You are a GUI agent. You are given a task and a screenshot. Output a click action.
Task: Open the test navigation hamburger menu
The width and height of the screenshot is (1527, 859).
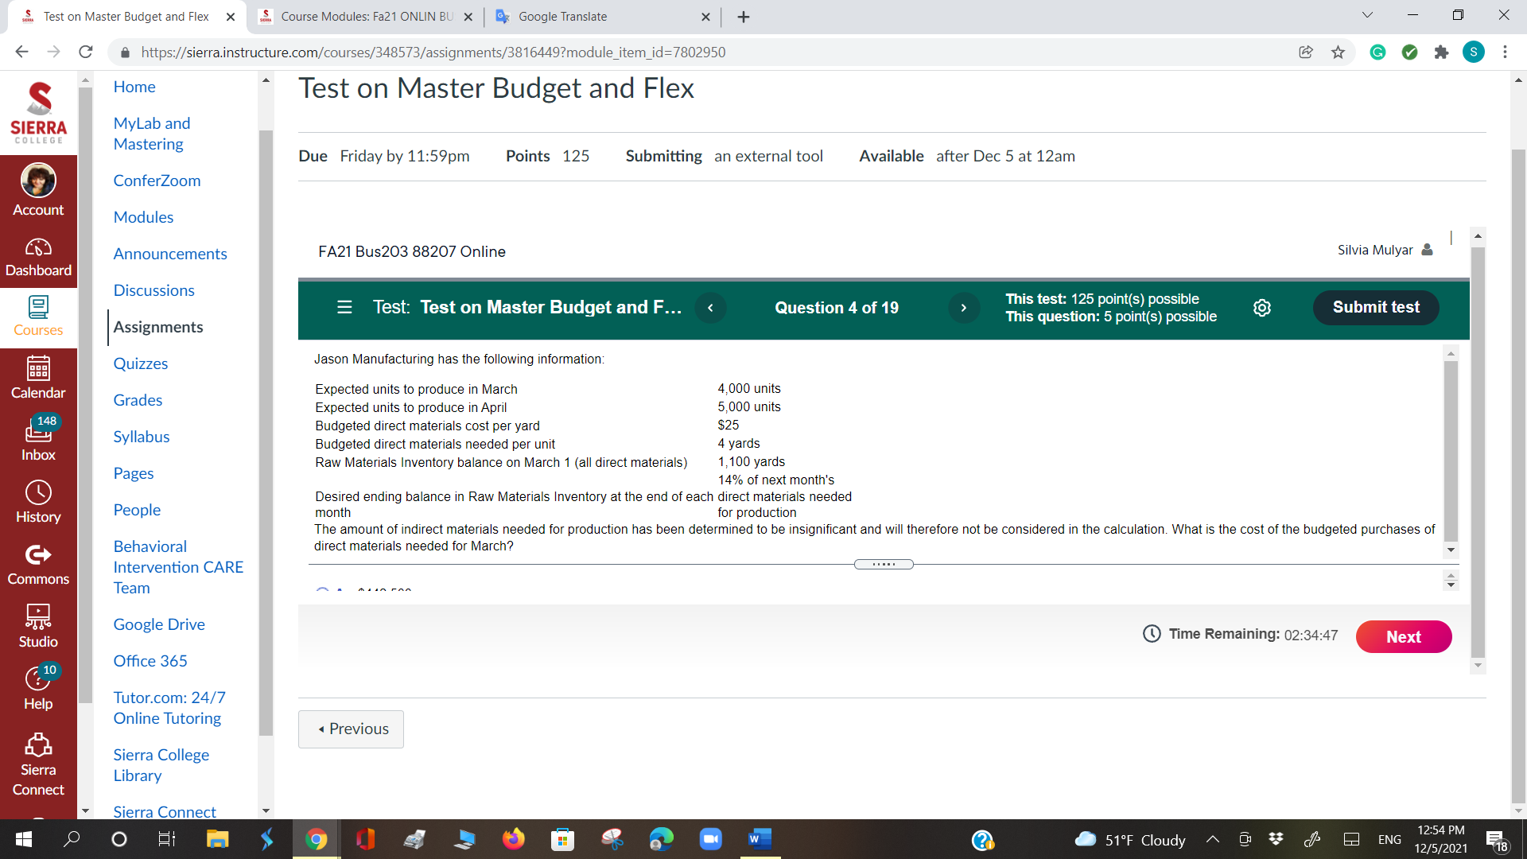[344, 307]
